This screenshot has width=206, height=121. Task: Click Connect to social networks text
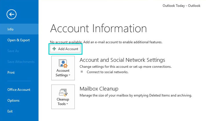tap(108, 72)
